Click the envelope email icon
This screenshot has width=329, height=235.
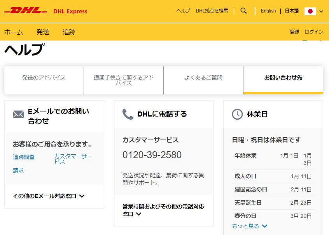pyautogui.click(x=18, y=114)
